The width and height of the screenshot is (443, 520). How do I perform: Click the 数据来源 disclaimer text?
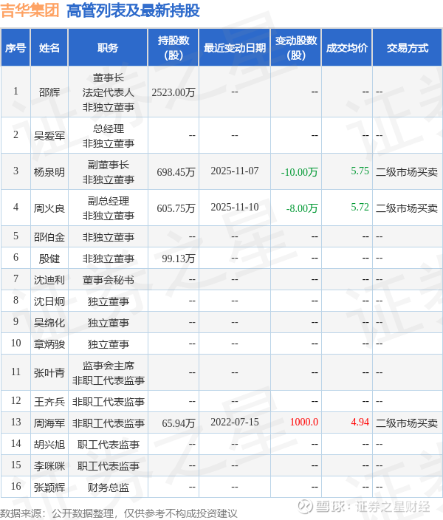pos(119,513)
